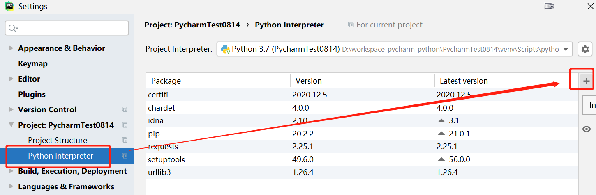Image resolution: width=596 pixels, height=195 pixels.
Task: Click pip version 20.2.2 cell
Action: (x=303, y=134)
